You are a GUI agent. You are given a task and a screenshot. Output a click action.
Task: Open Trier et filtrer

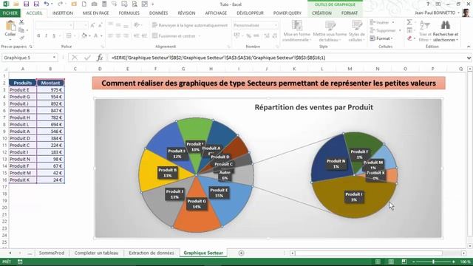425,31
